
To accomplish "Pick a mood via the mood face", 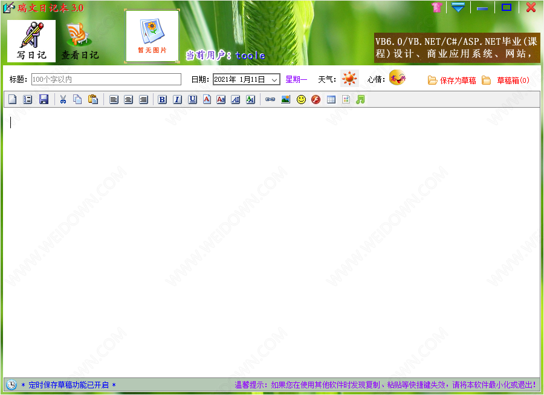I will click(x=397, y=78).
